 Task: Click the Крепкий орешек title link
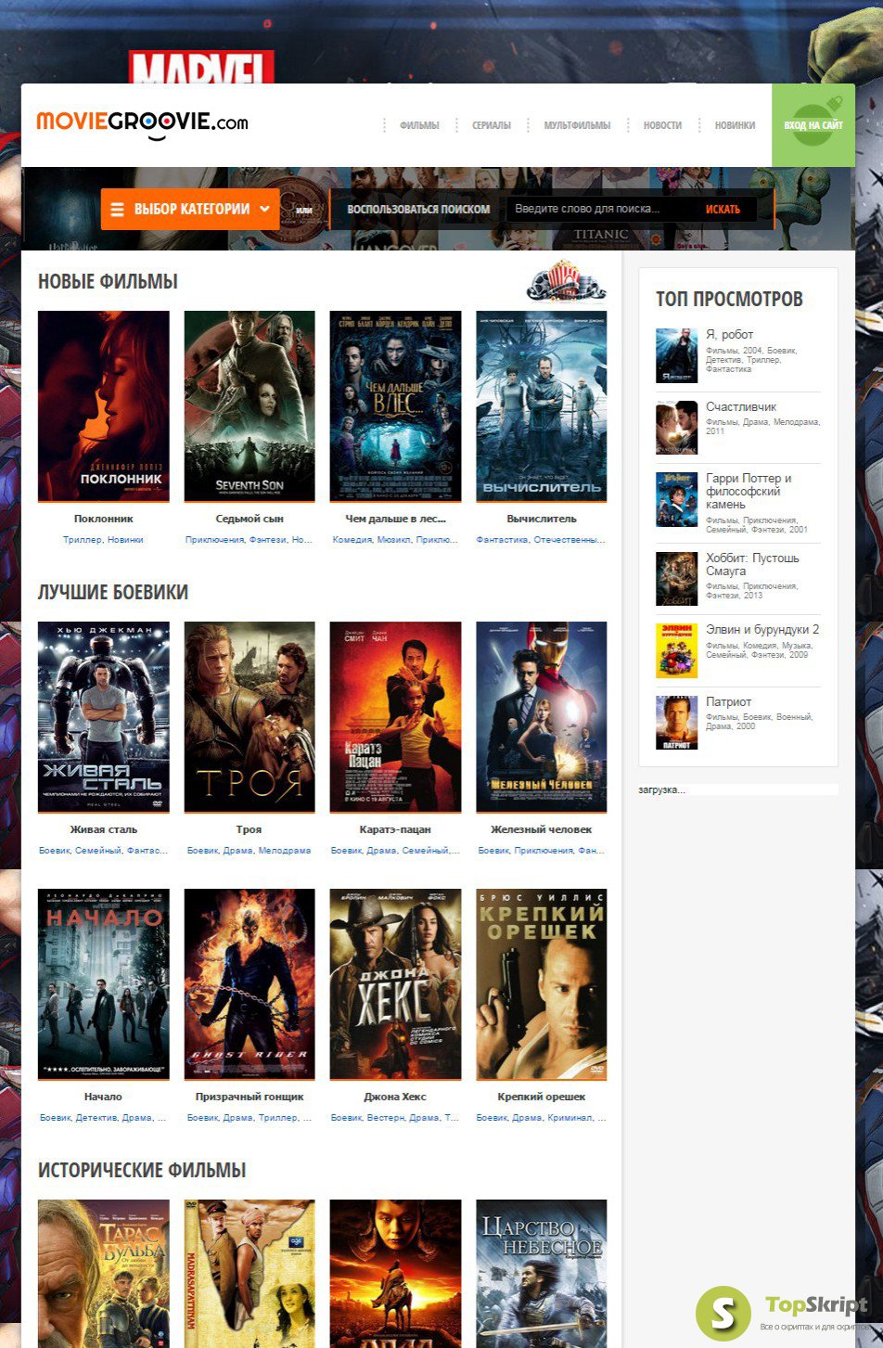click(x=542, y=1097)
